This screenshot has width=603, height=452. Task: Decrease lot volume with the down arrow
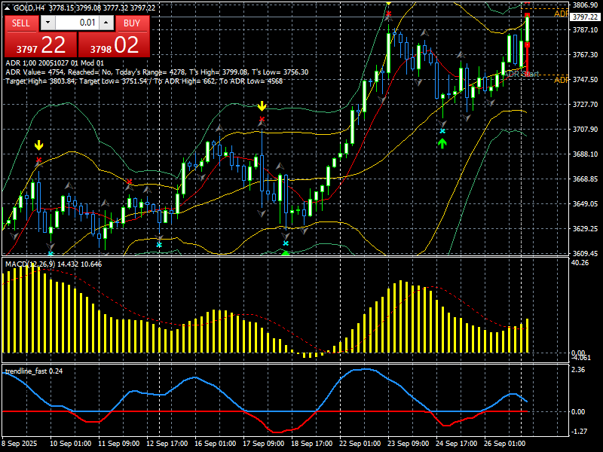point(48,23)
